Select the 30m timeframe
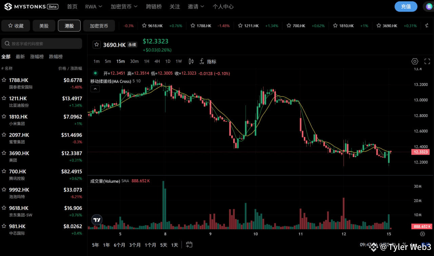This screenshot has width=434, height=256. pyautogui.click(x=134, y=61)
